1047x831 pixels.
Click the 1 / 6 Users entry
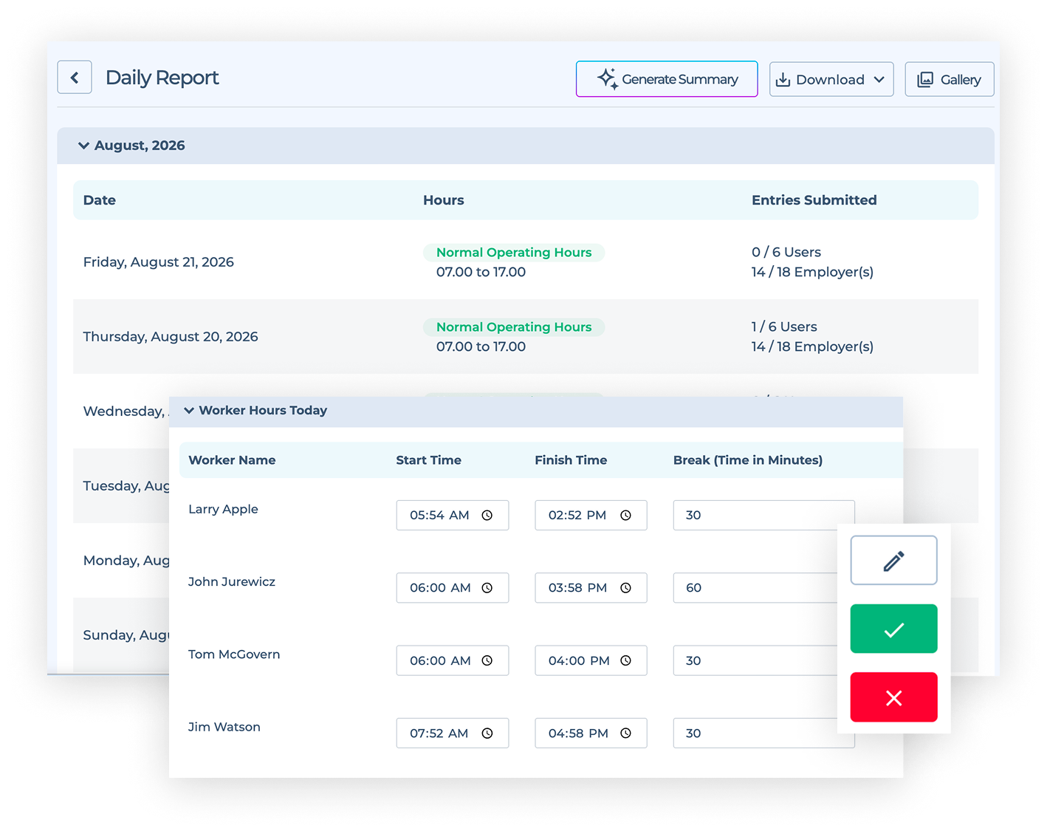coord(784,327)
